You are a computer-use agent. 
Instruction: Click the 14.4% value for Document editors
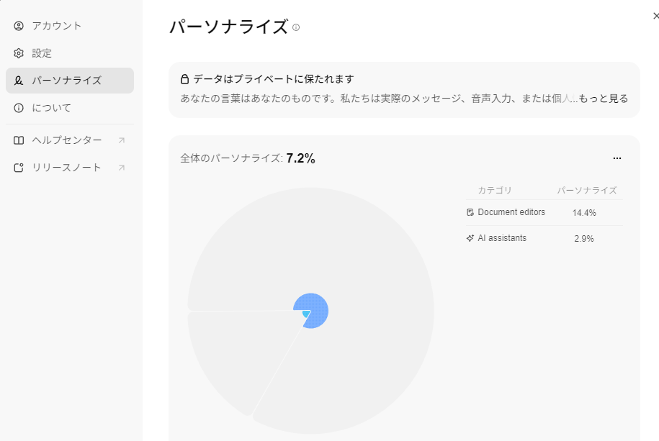click(584, 213)
